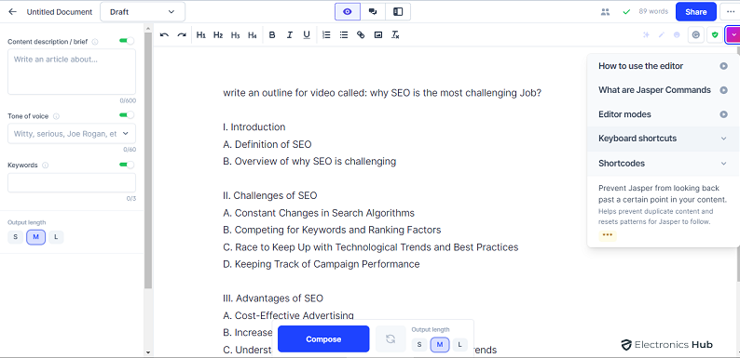This screenshot has width=740, height=358.
Task: Open the Draft status dropdown
Action: [143, 12]
